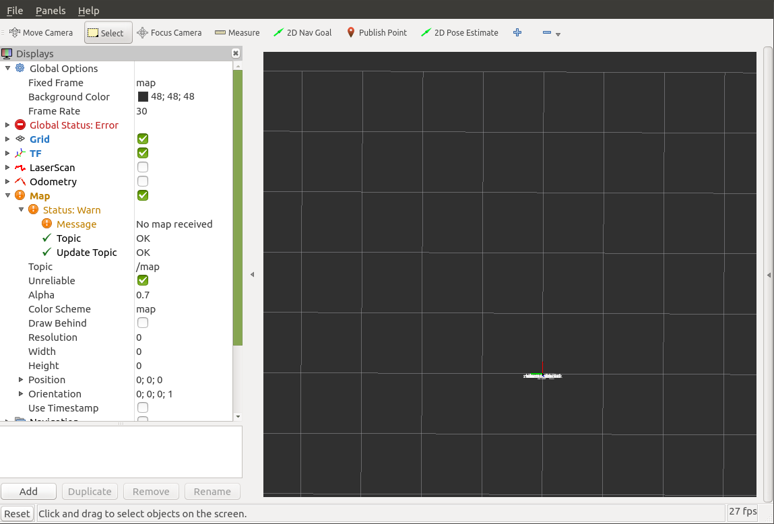Enable the Draw Behind checkbox
This screenshot has height=524, width=774.
click(143, 323)
